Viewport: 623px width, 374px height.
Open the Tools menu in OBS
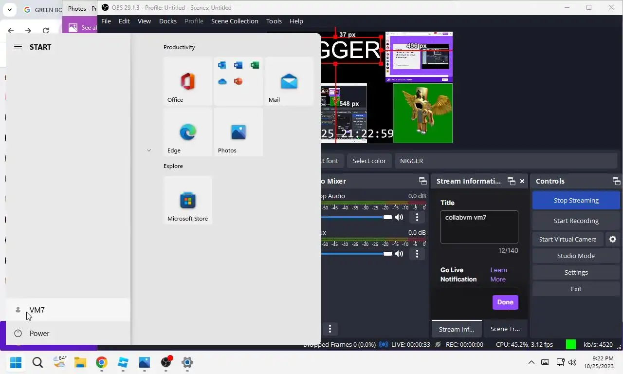pyautogui.click(x=274, y=21)
